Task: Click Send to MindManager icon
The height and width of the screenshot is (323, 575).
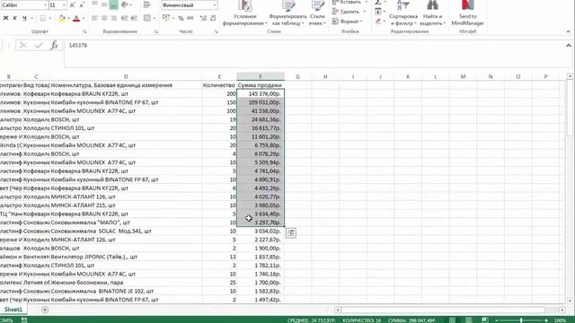Action: tap(467, 13)
